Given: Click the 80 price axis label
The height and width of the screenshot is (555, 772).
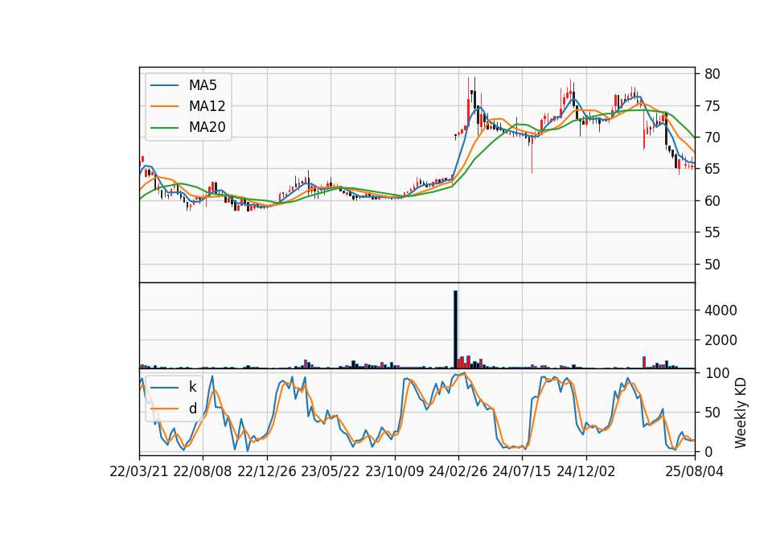Looking at the screenshot, I should tap(712, 74).
